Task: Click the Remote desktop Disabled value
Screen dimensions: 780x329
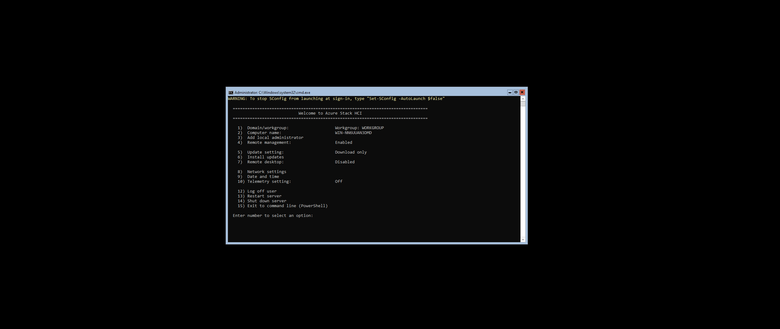Action: [x=345, y=162]
